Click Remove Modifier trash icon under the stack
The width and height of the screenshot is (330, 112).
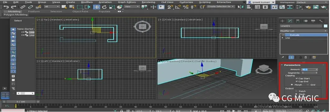click(306, 57)
